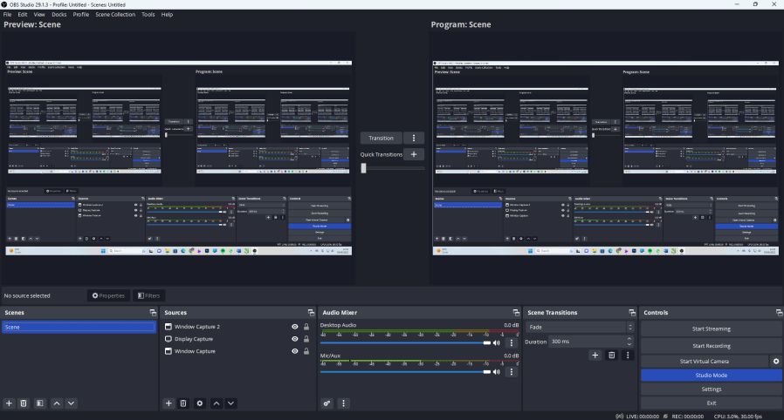Add a quick transition with the plus button

coord(414,154)
